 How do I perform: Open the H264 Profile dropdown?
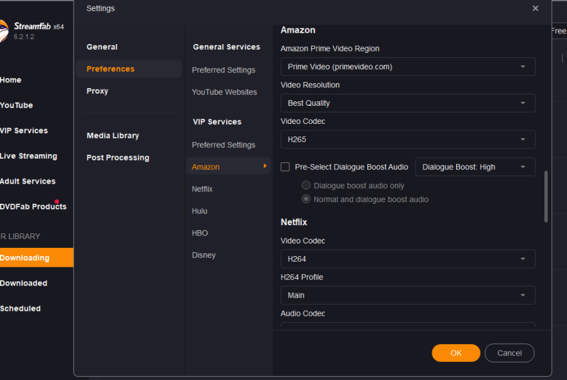click(x=408, y=295)
